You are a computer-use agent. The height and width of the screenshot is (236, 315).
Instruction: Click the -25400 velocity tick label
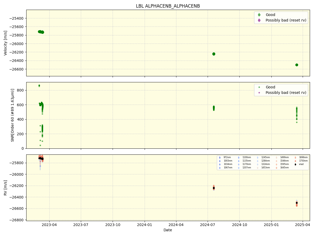(x=17, y=18)
